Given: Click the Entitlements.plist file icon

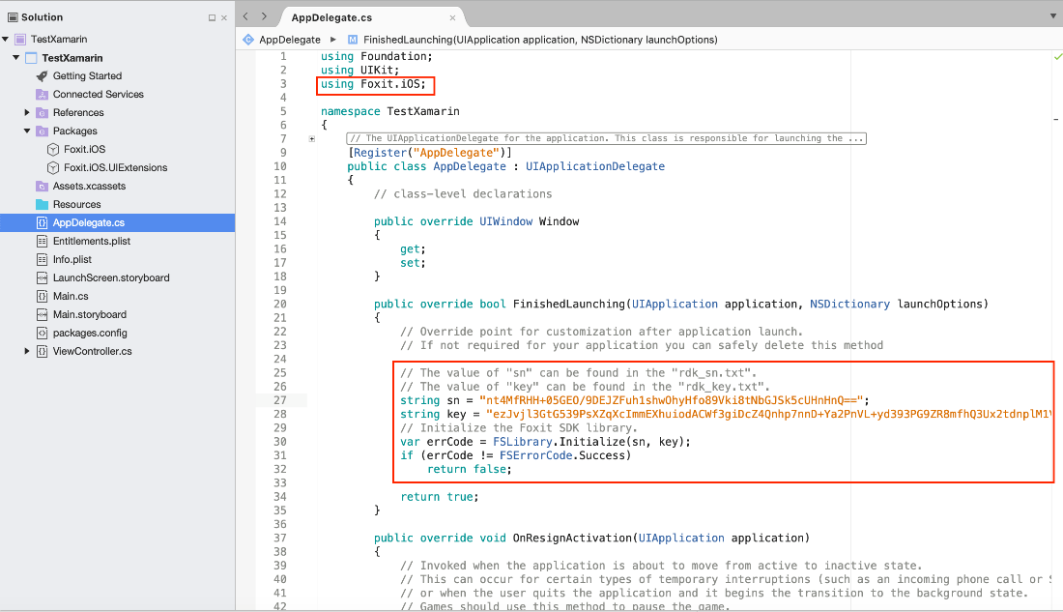Looking at the screenshot, I should [x=42, y=241].
